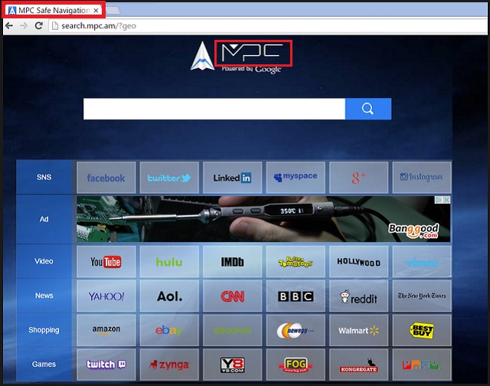490x386 pixels.
Task: Open the Twitter tile
Action: [x=169, y=178]
